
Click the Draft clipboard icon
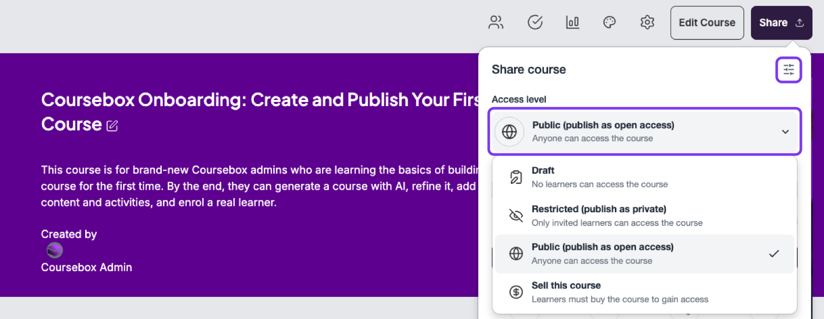click(x=516, y=177)
